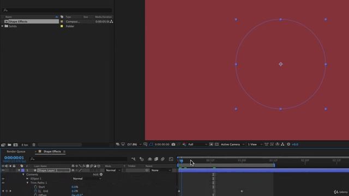
Task: Click the exposure value +0.0
Action: pos(295,144)
